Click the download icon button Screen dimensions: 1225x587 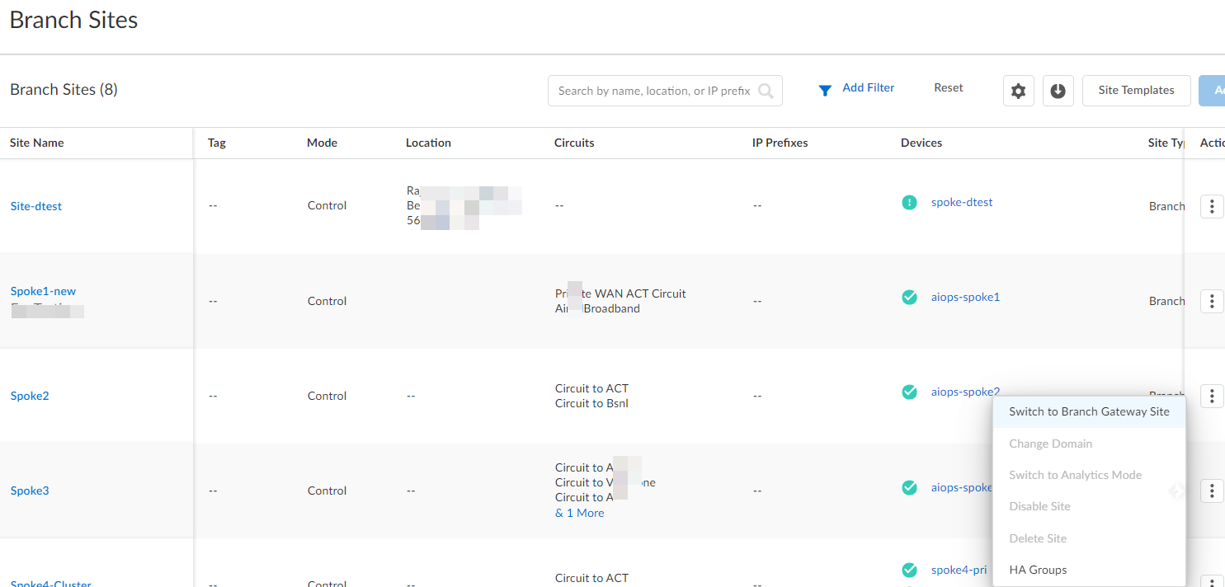1058,91
